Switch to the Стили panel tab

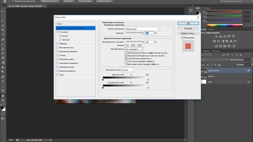[211, 29]
